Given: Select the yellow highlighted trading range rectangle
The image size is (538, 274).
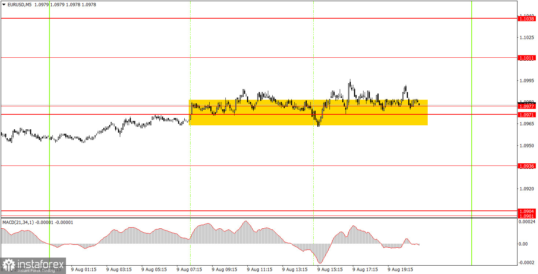Looking at the screenshot, I should tap(308, 113).
